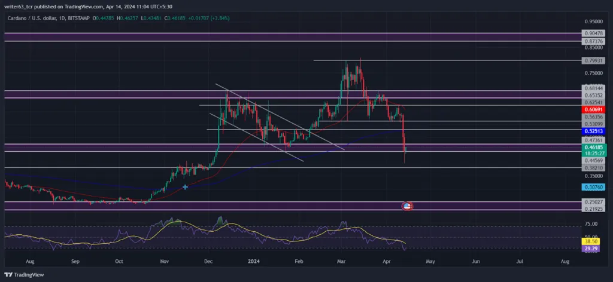This screenshot has height=282, width=613.
Task: Click the 0.21925 price level label
Action: 594,210
